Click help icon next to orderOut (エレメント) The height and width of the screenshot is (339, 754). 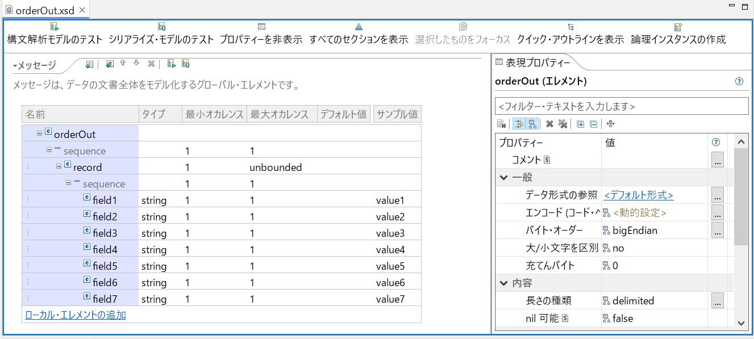(x=739, y=81)
